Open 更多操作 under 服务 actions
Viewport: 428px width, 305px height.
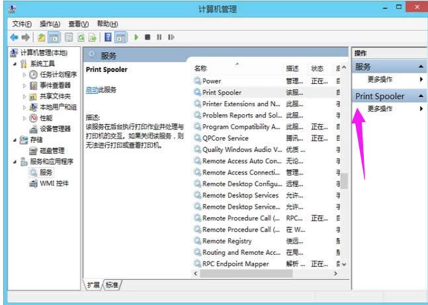(x=380, y=79)
